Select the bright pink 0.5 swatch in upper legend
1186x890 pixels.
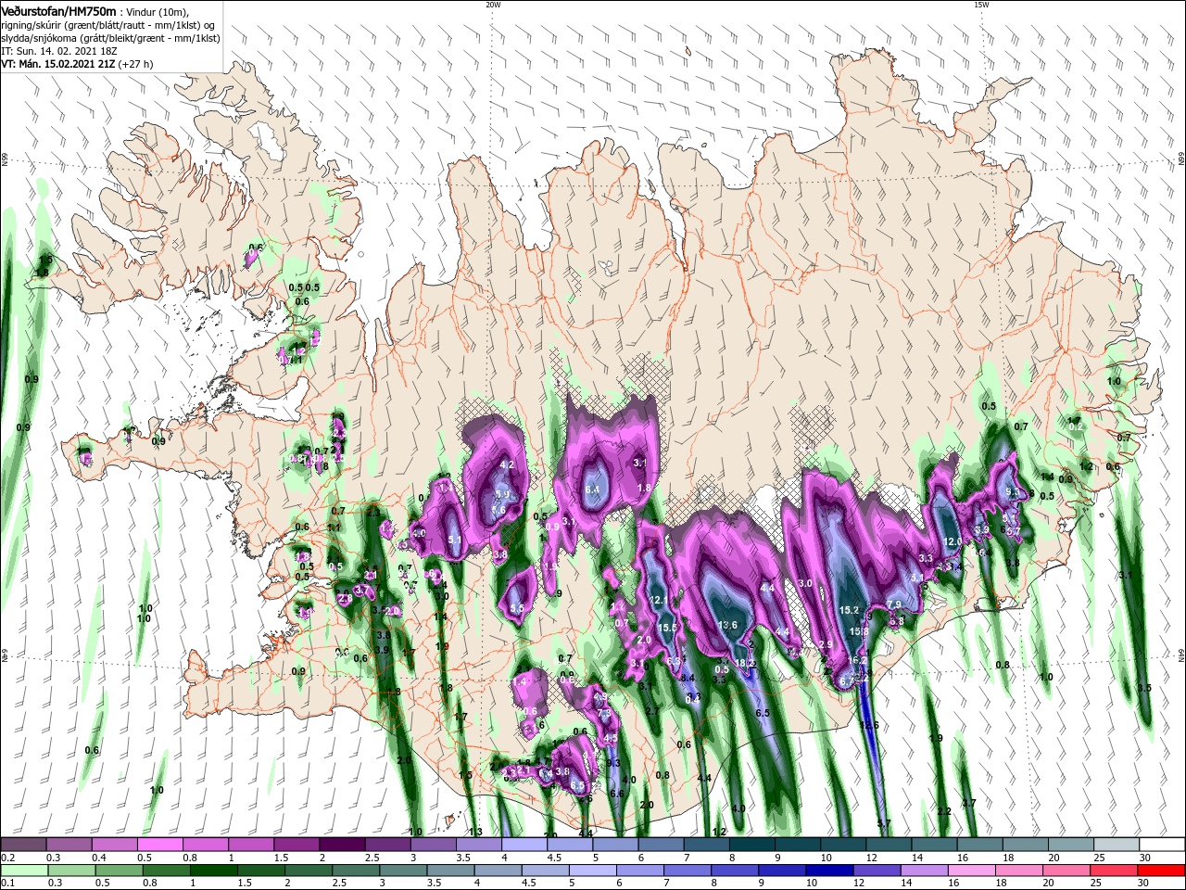tap(159, 845)
